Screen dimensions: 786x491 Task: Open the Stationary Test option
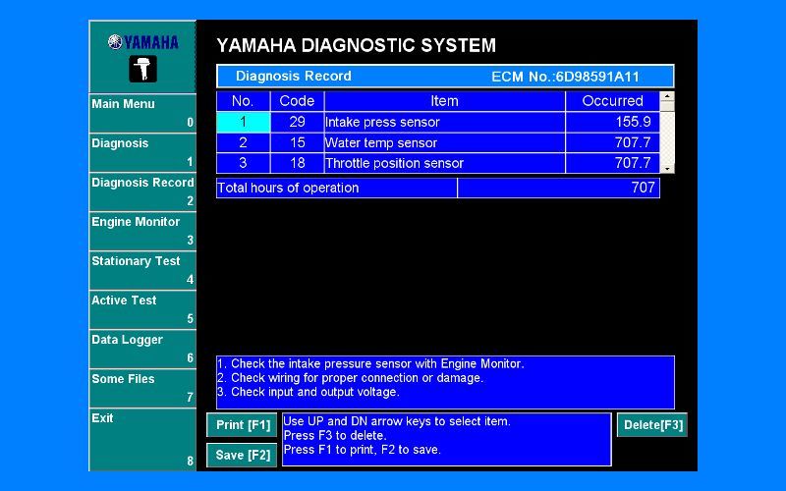(x=142, y=270)
